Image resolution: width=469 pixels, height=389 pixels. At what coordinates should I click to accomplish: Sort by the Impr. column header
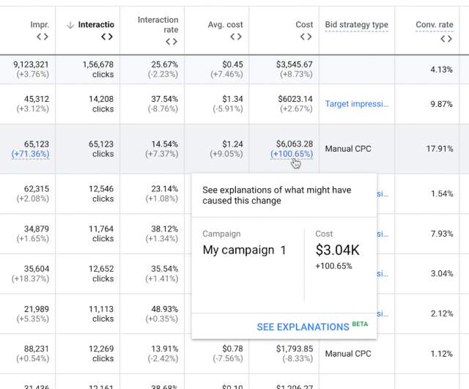40,25
